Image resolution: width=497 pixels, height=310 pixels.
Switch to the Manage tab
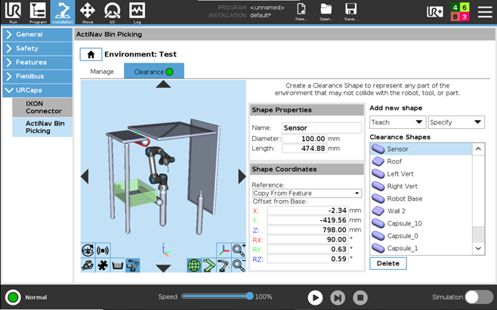pos(102,72)
